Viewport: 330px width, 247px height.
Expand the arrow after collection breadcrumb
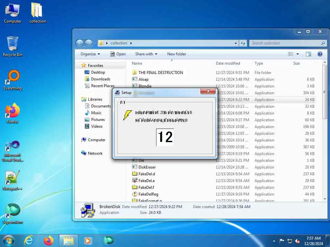(x=131, y=43)
